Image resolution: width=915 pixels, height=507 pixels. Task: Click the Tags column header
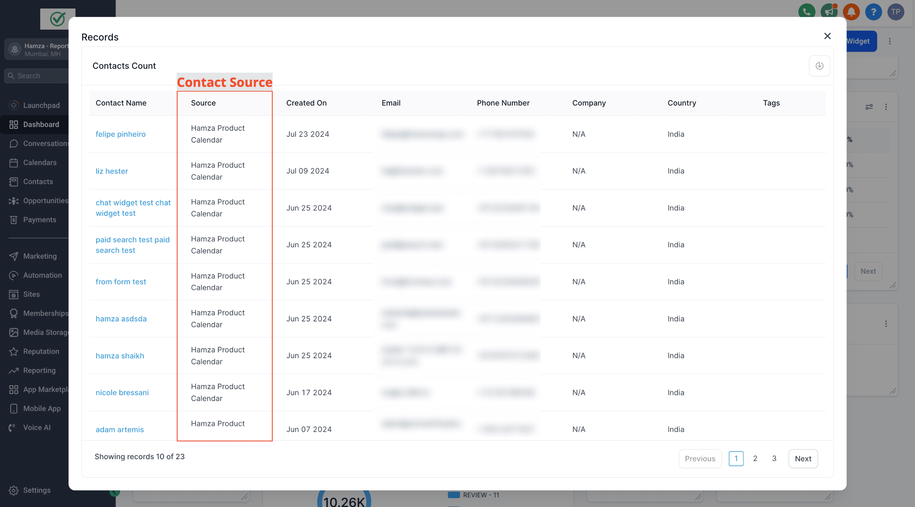point(771,103)
